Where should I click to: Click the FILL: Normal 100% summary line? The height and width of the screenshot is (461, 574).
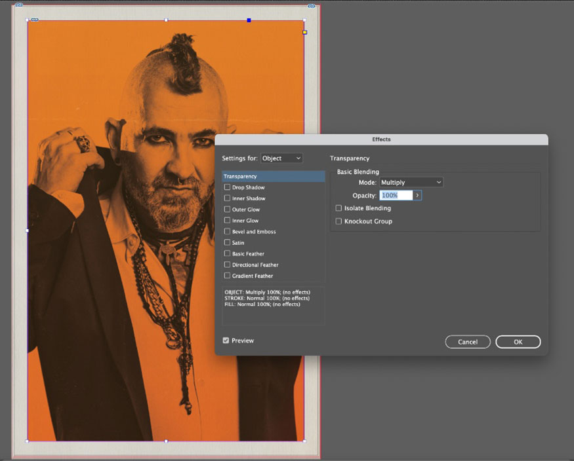click(x=262, y=304)
